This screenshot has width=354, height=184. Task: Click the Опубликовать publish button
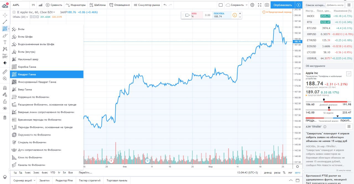283,5
